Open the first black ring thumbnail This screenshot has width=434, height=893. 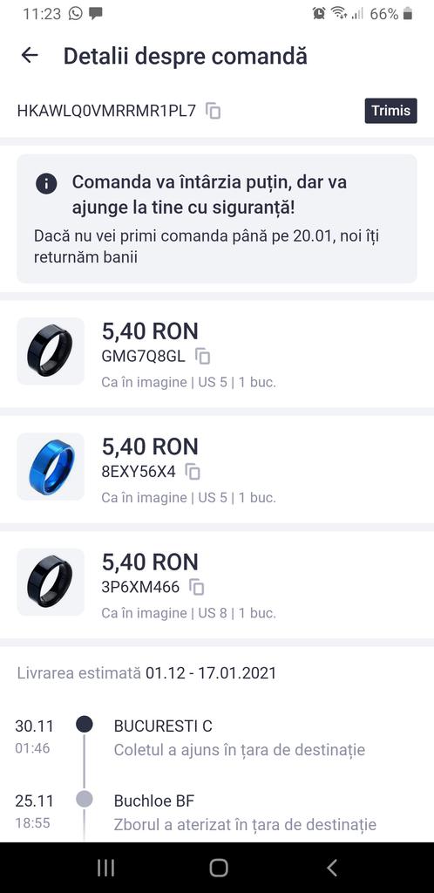click(x=51, y=351)
